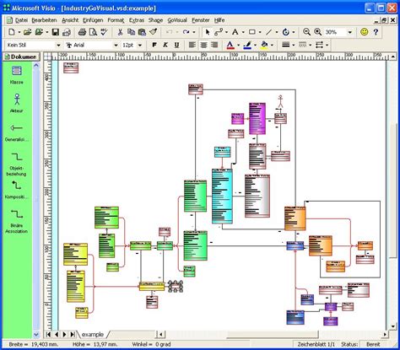This screenshot has width=400, height=350.
Task: Expand the 12pt font size dropdown
Action: point(140,46)
